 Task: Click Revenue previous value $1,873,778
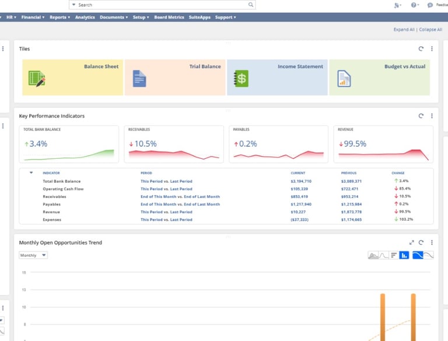[351, 212]
